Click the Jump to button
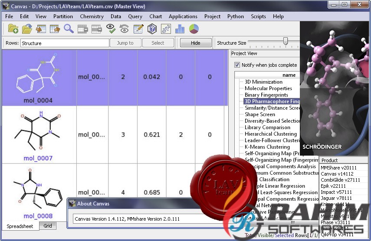371x241 pixels. pos(125,43)
